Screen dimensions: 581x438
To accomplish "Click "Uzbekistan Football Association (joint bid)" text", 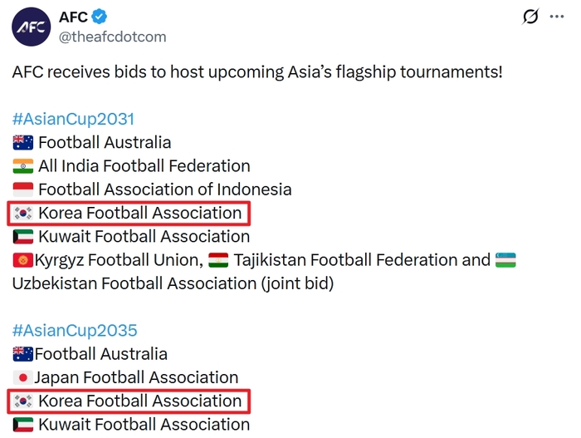I will pyautogui.click(x=173, y=283).
